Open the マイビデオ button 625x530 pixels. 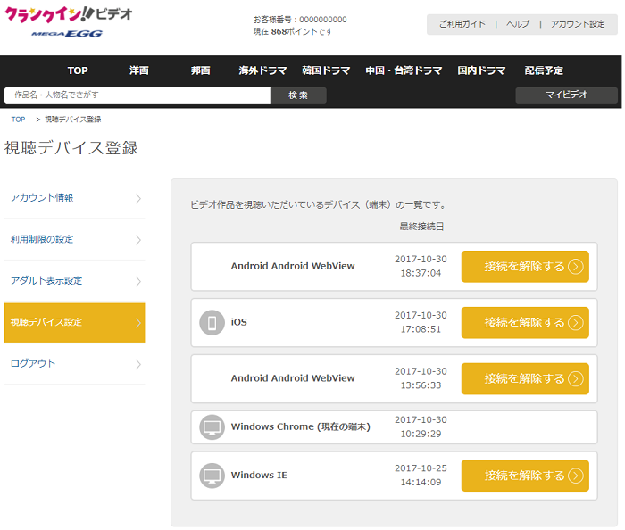point(566,95)
